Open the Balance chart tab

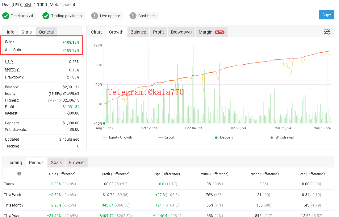click(x=138, y=32)
